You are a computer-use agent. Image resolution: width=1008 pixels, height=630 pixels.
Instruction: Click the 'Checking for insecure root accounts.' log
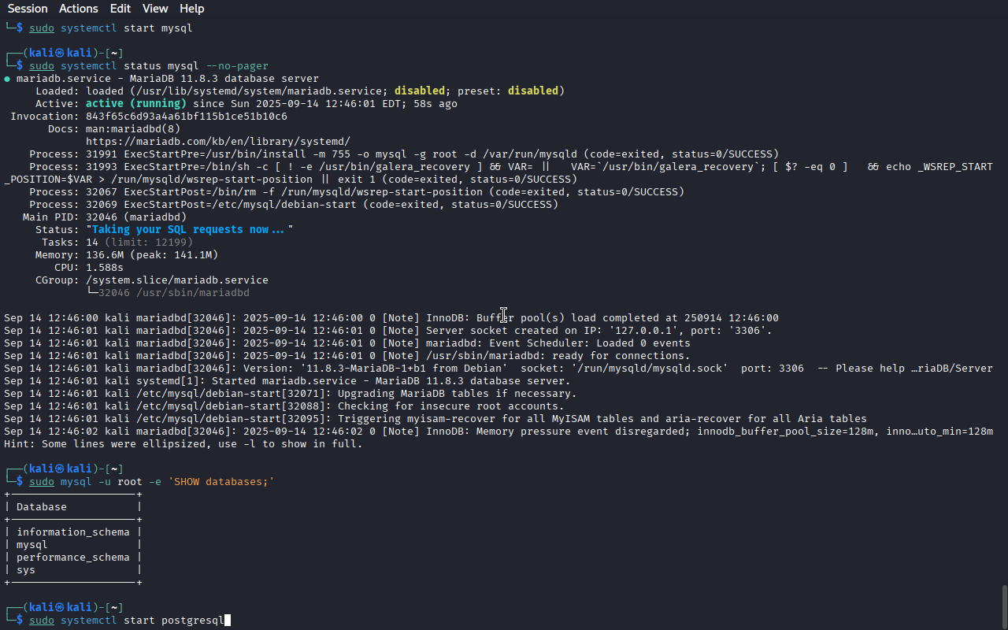coord(284,406)
